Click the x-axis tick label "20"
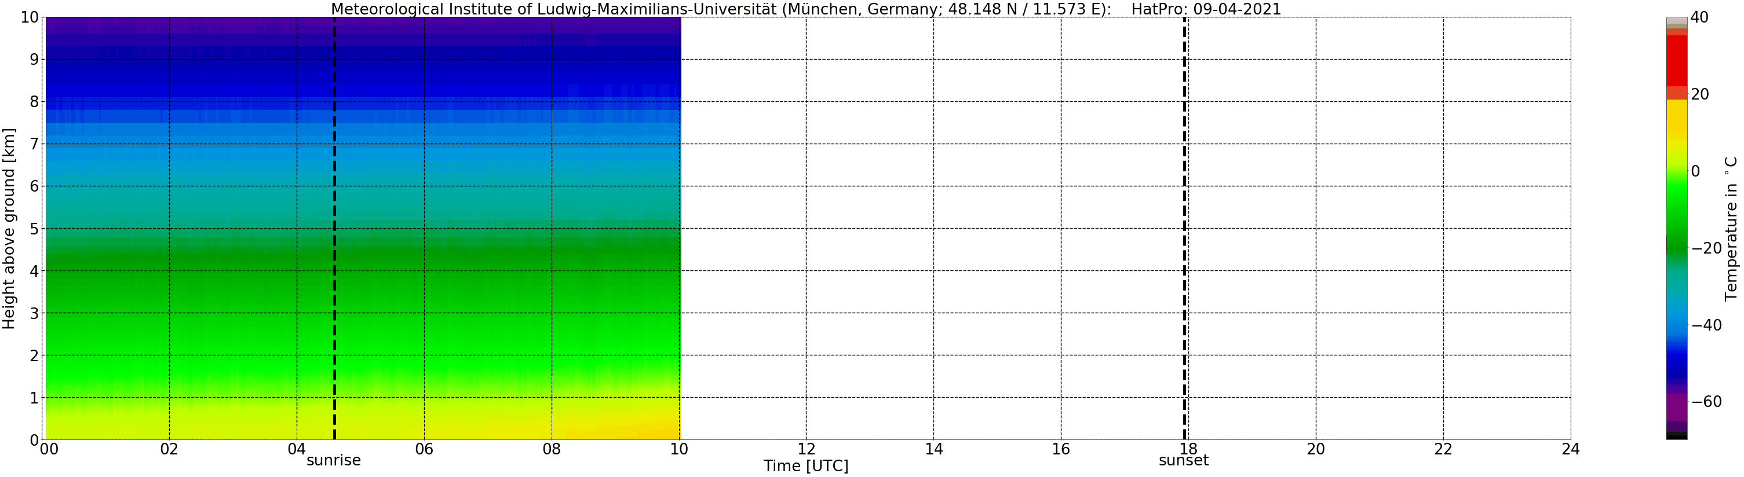This screenshot has height=477, width=1744. pos(1315,449)
